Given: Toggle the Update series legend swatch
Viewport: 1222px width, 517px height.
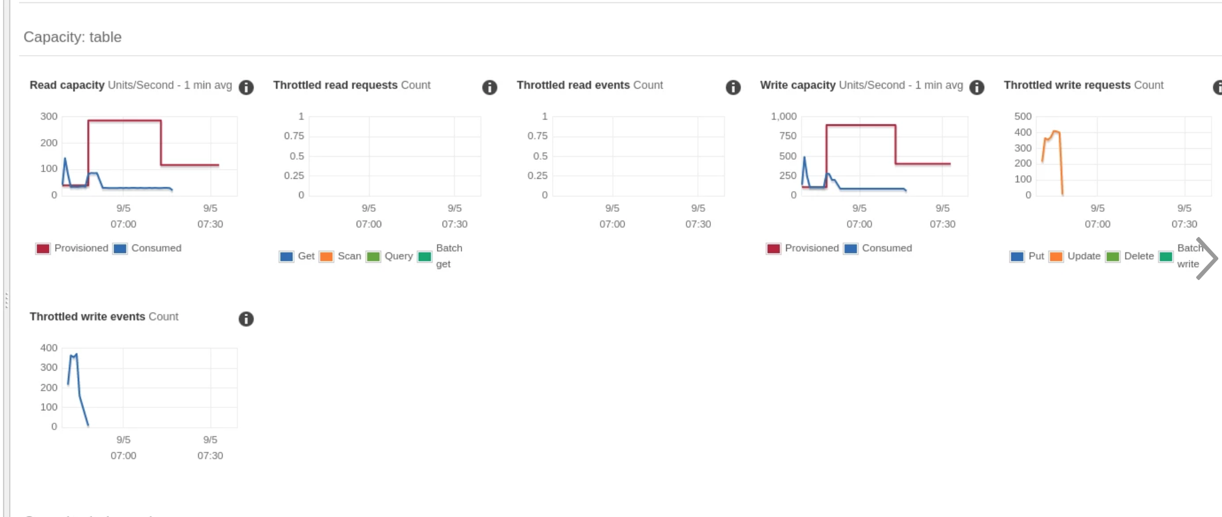Looking at the screenshot, I should pos(1056,257).
